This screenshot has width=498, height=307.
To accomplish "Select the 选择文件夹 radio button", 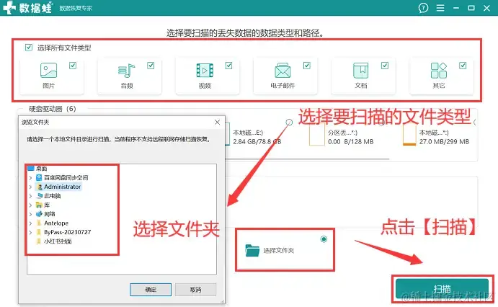I will coord(324,239).
